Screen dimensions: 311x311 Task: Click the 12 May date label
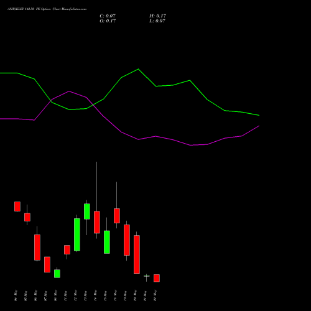pyautogui.click(x=76, y=295)
